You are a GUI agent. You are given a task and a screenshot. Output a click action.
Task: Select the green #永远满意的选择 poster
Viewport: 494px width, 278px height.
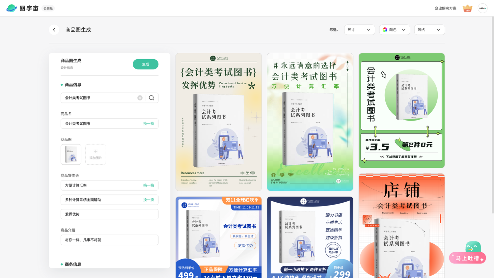[310, 122]
